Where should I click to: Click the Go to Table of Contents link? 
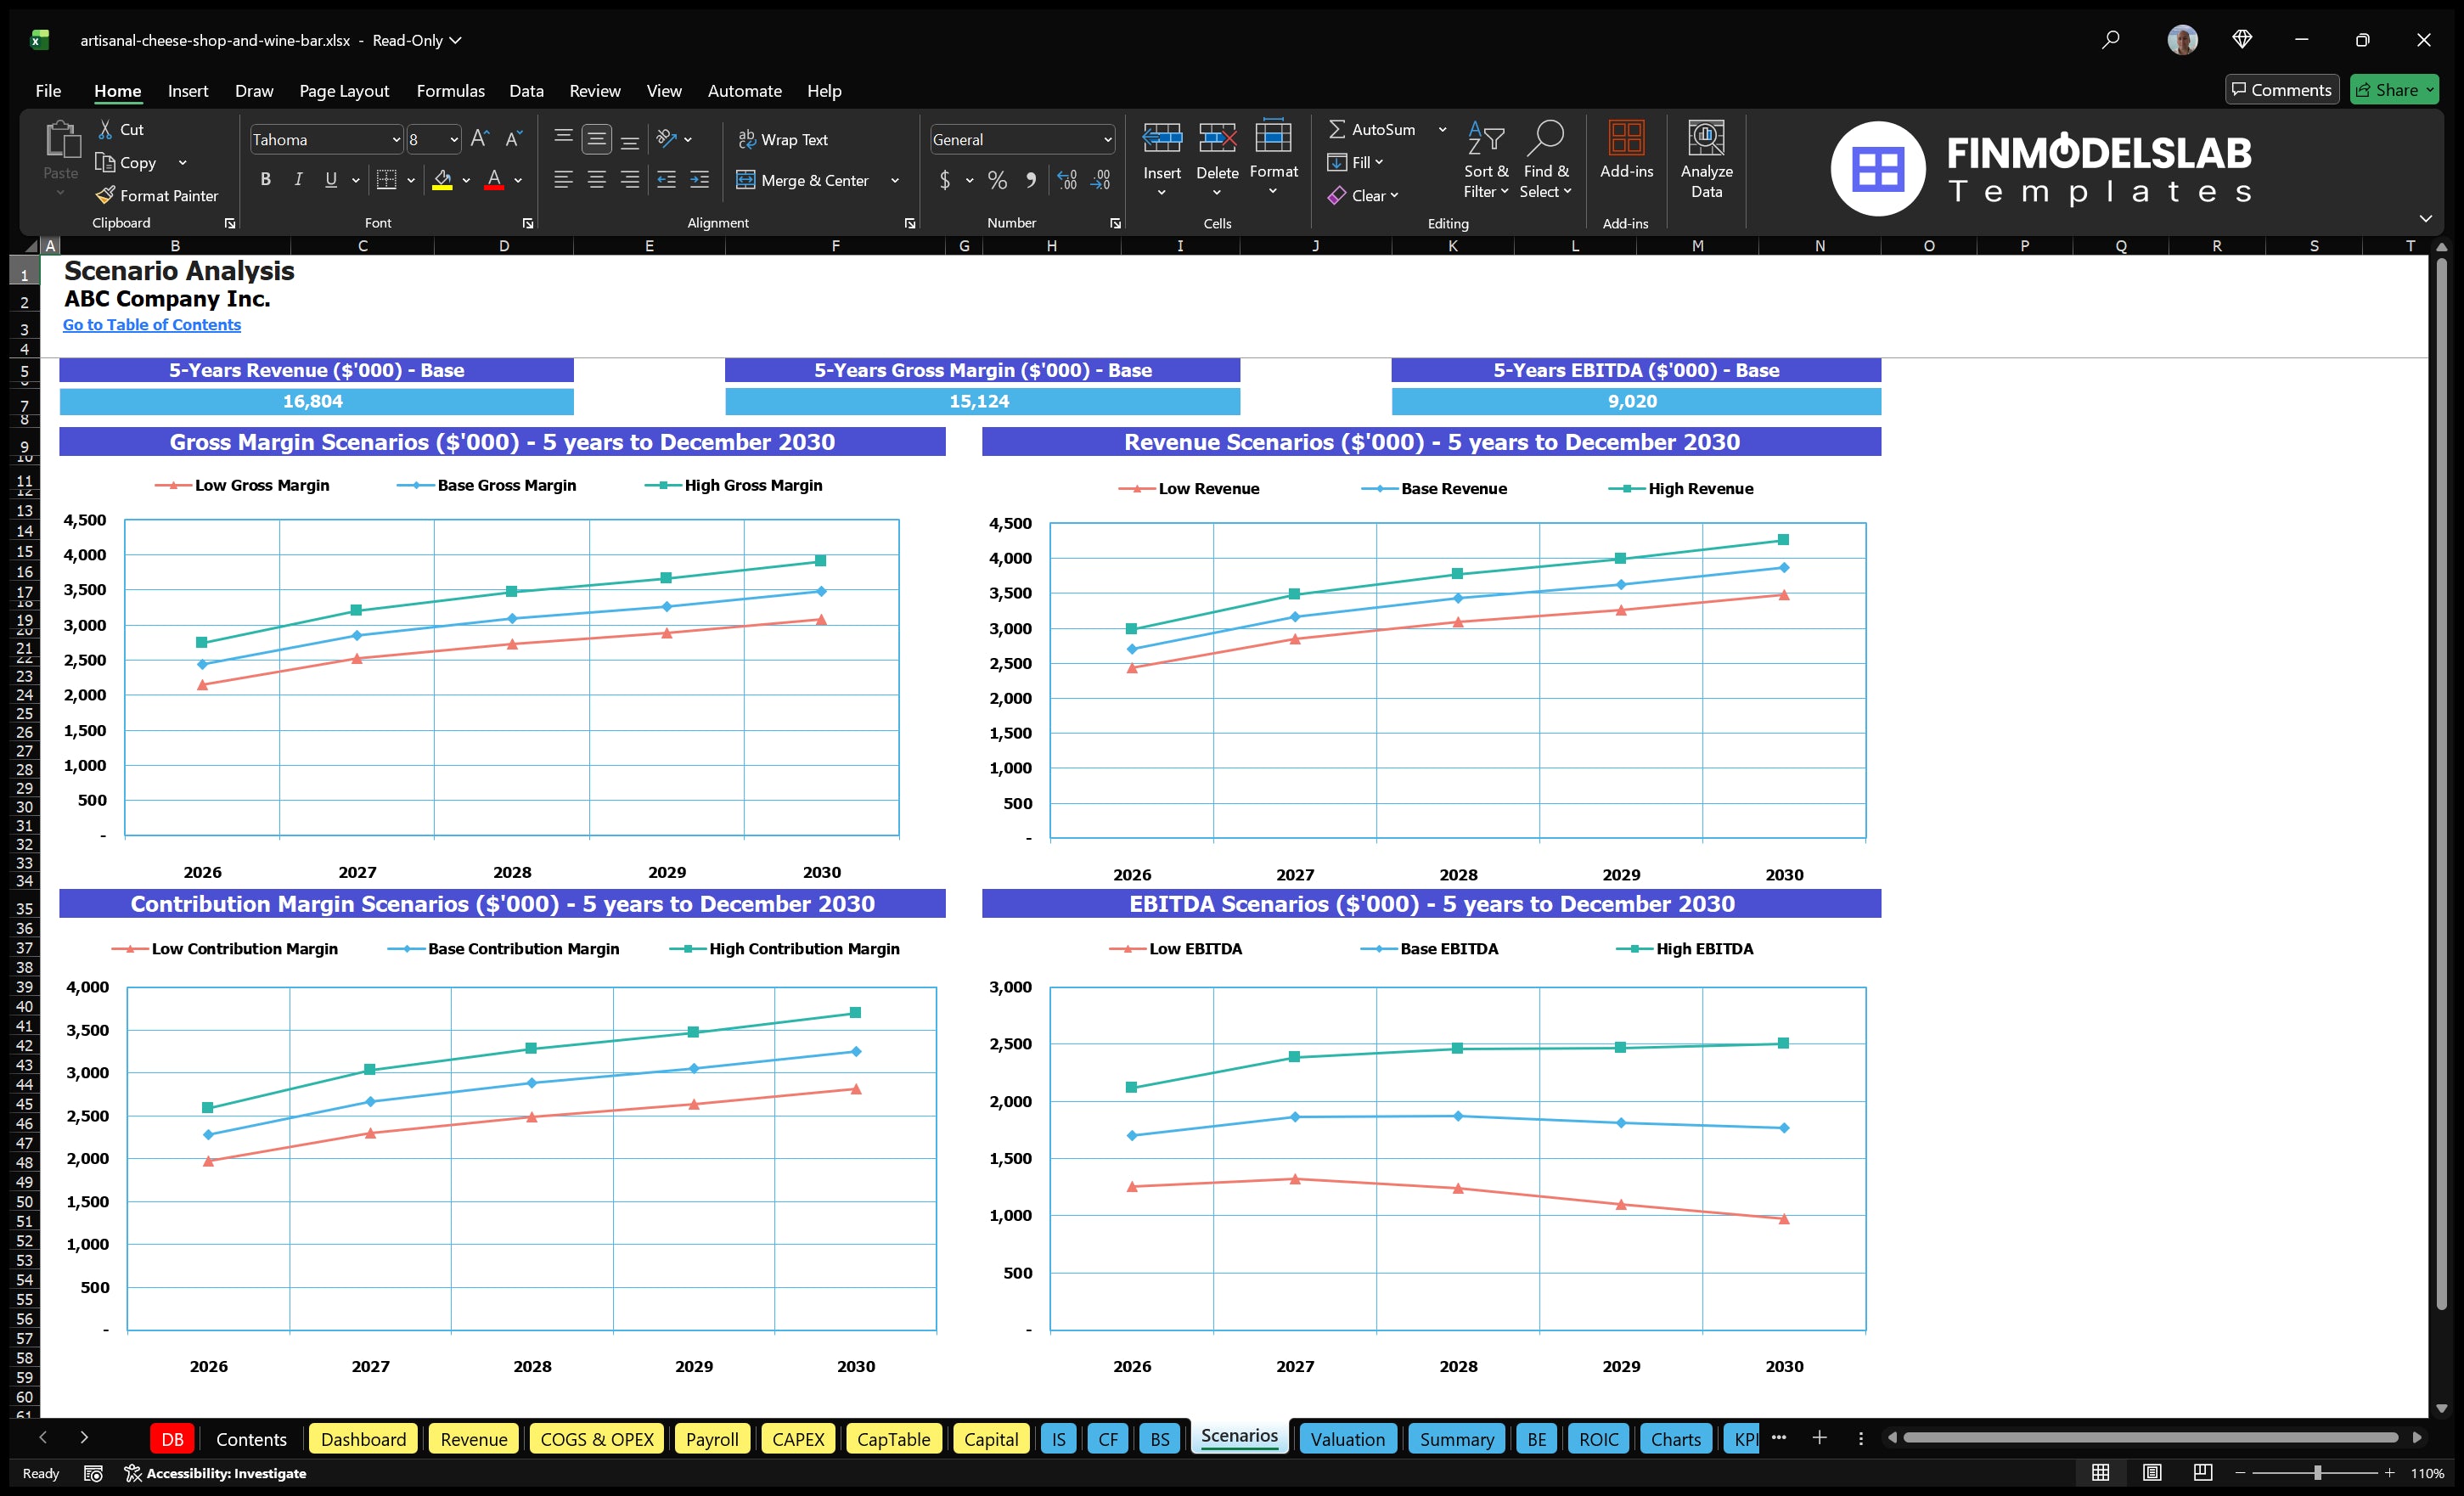[x=152, y=324]
